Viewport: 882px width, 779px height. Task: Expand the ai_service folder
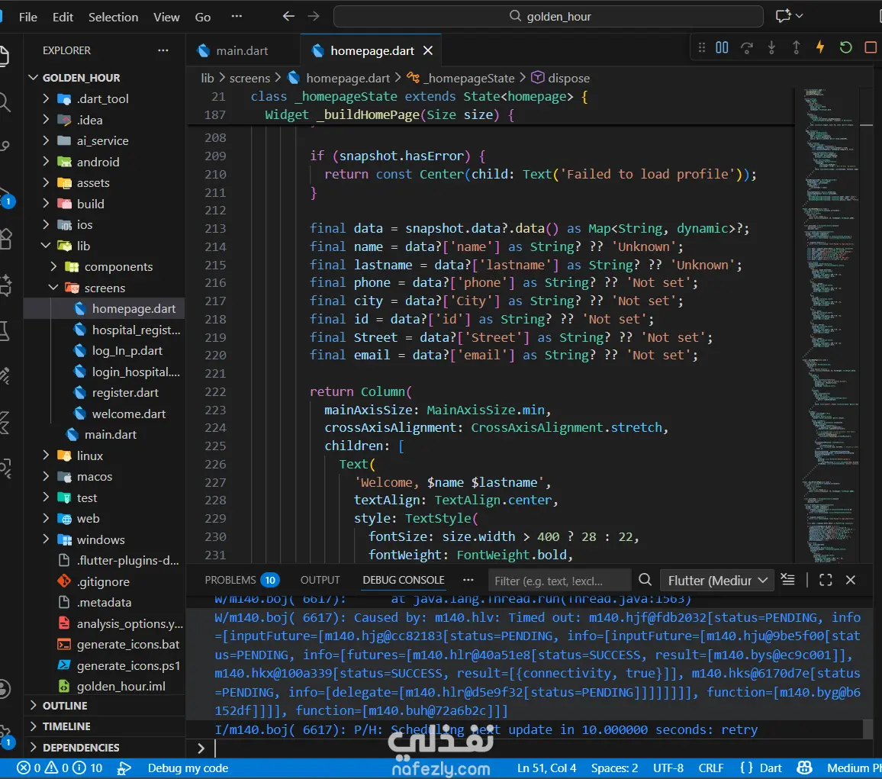(x=46, y=140)
